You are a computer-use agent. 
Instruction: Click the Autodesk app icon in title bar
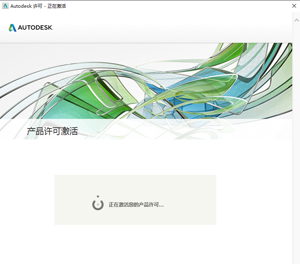pos(5,6)
